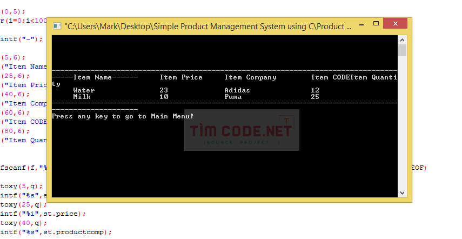The height and width of the screenshot is (239, 462).
Task: Click the console title bar path text
Action: [207, 26]
